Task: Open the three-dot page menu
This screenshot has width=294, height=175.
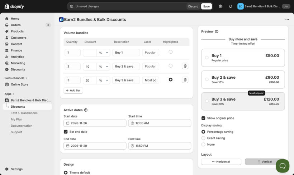Action: [287, 20]
